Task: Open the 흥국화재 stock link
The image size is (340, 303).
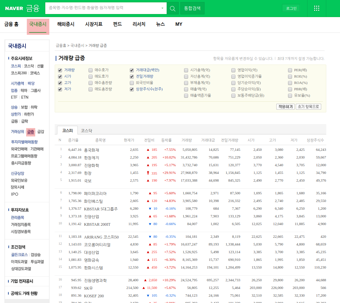Action: click(92, 150)
